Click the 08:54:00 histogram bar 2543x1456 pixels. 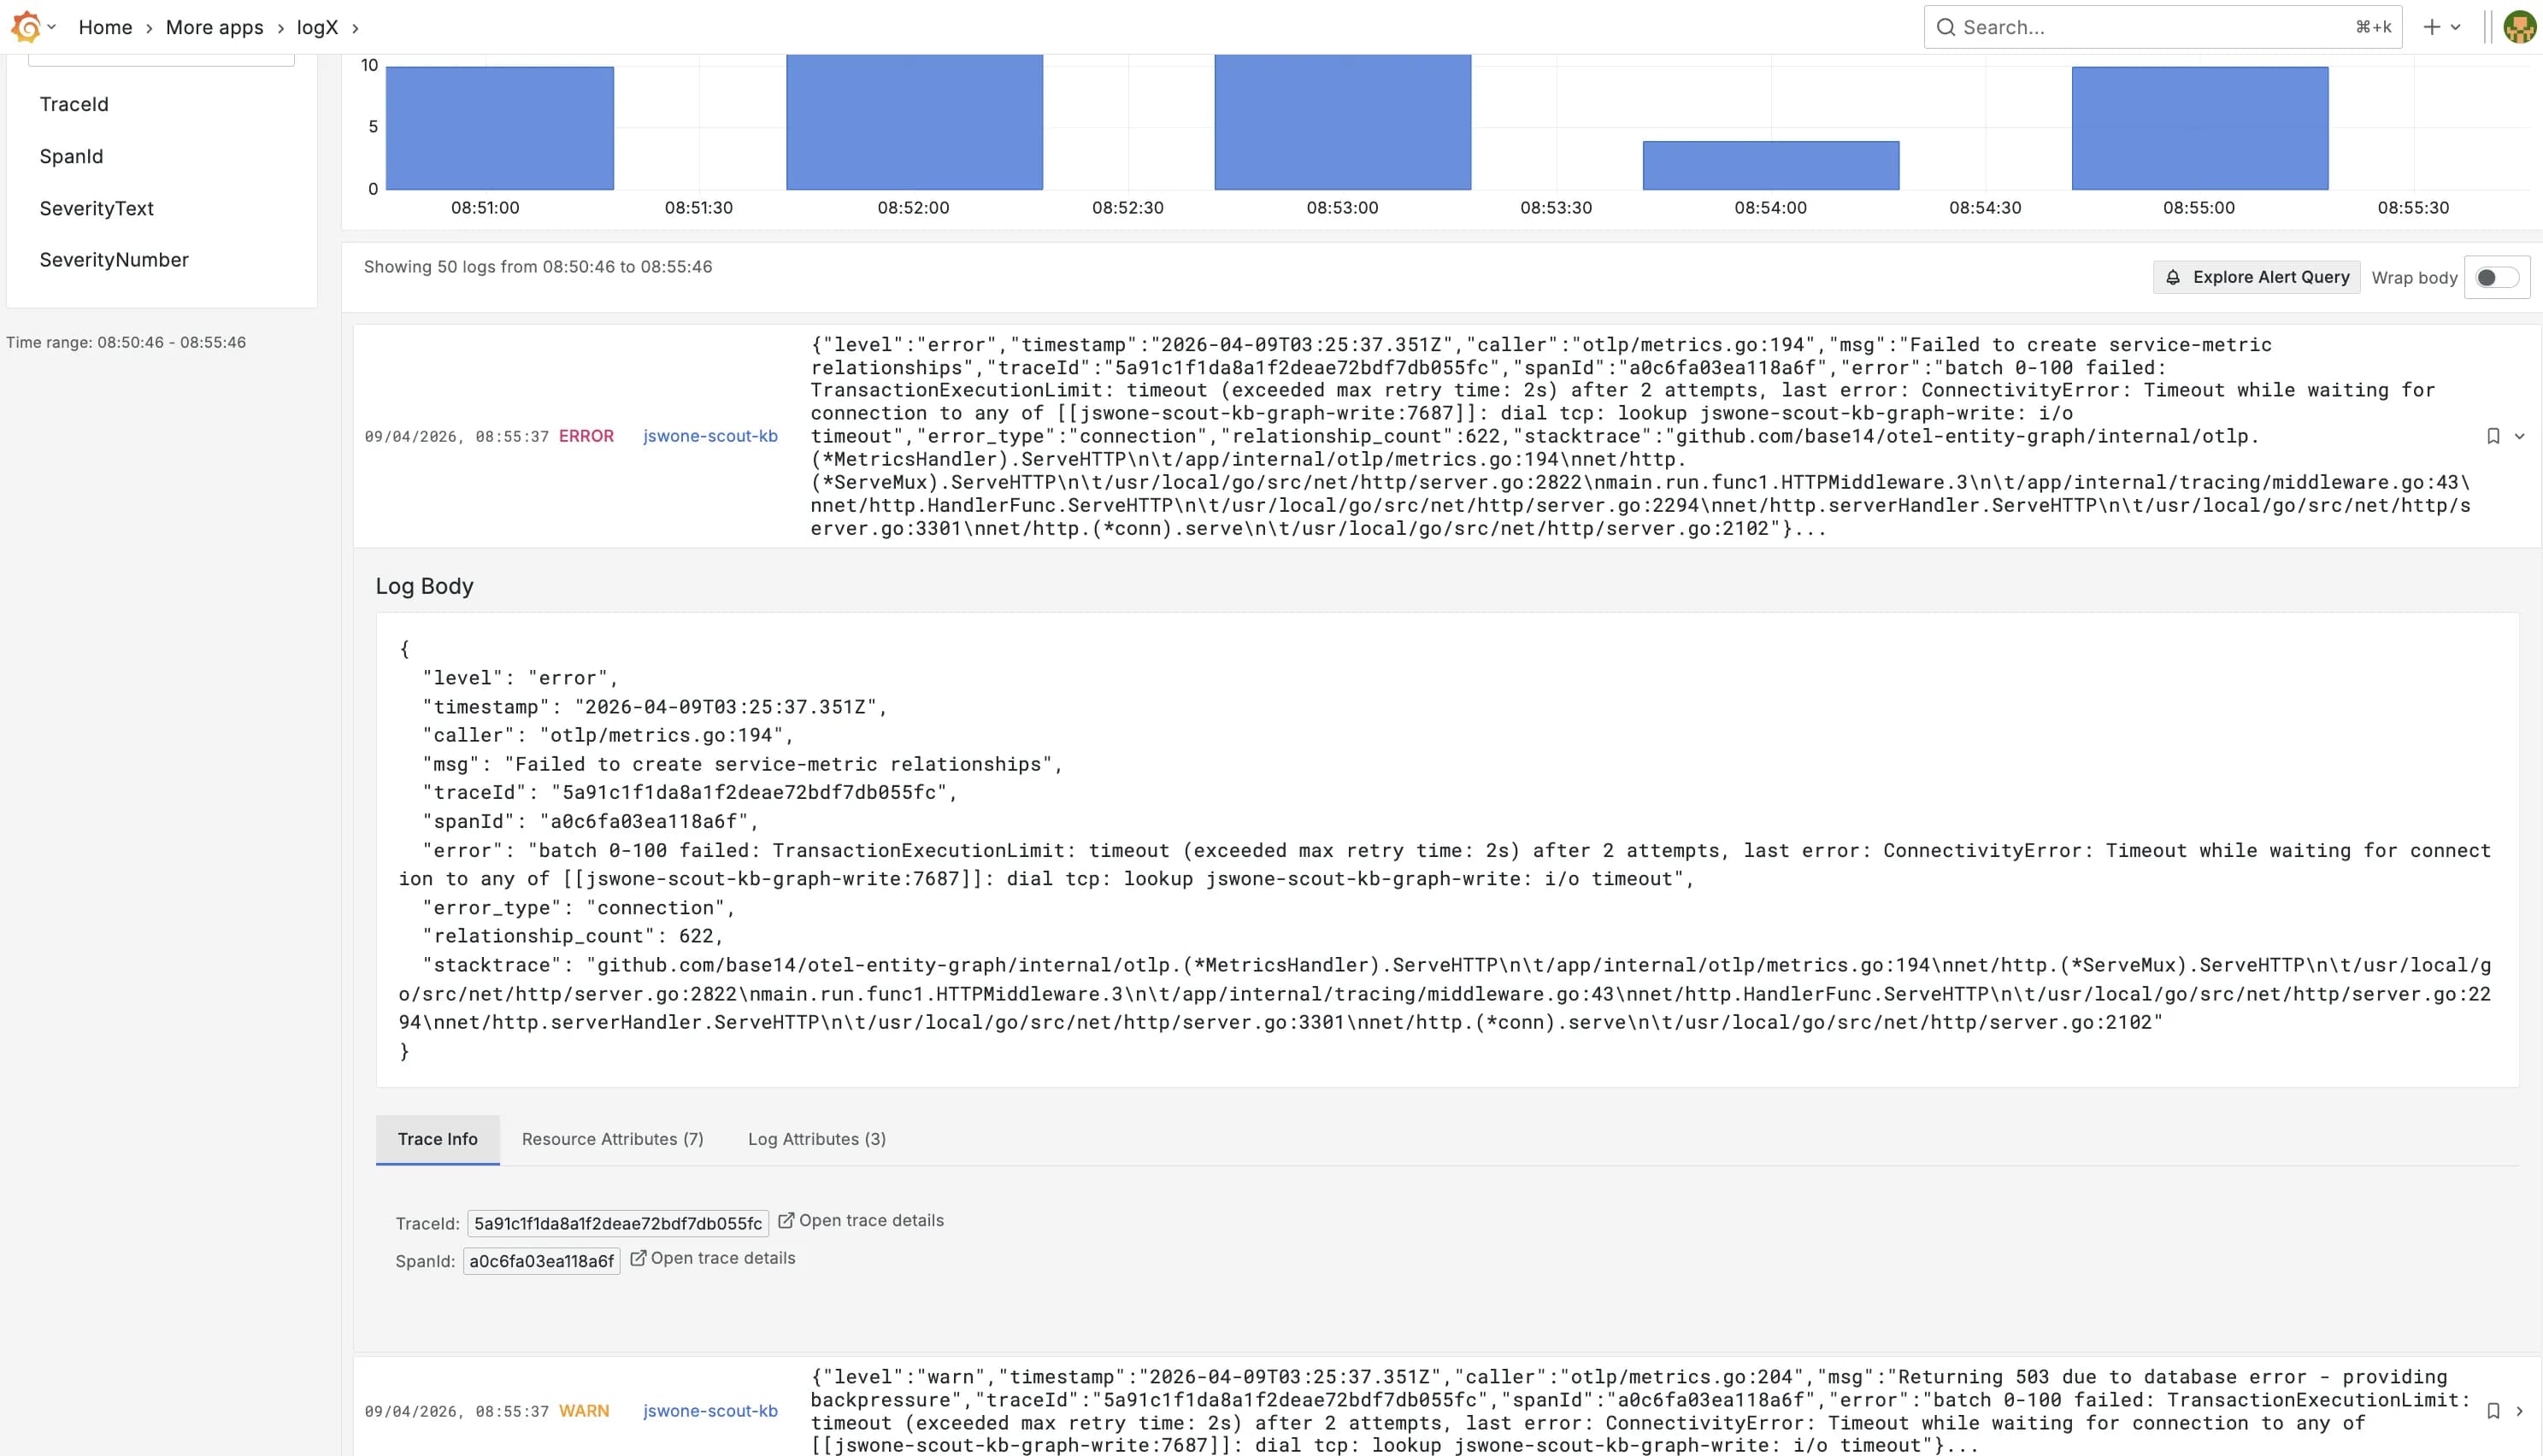click(1769, 165)
